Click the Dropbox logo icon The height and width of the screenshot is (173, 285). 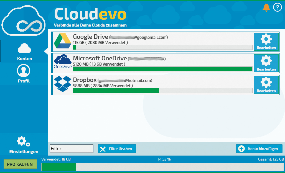pyautogui.click(x=63, y=84)
